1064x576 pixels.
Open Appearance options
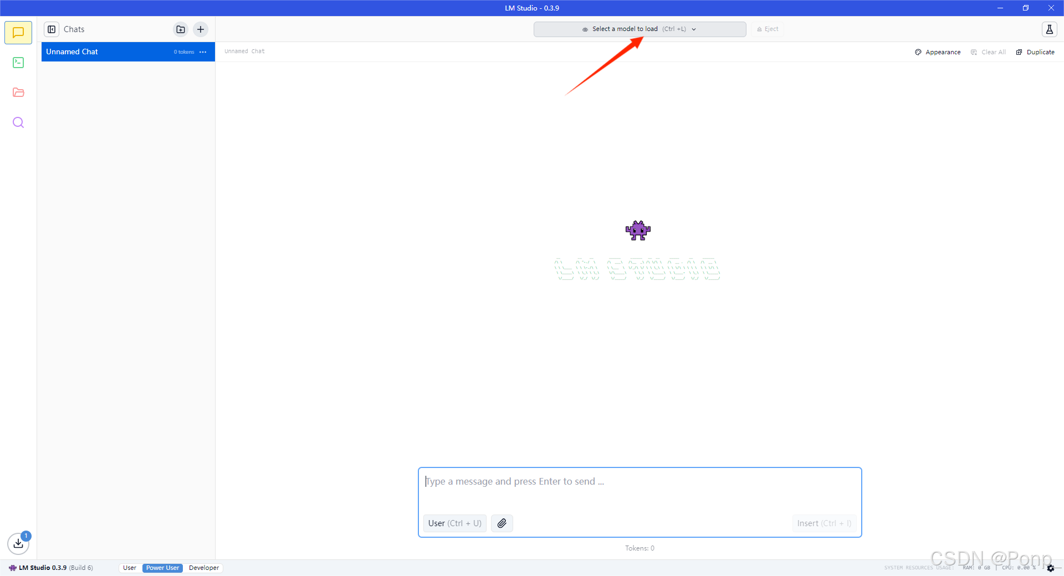click(x=938, y=52)
